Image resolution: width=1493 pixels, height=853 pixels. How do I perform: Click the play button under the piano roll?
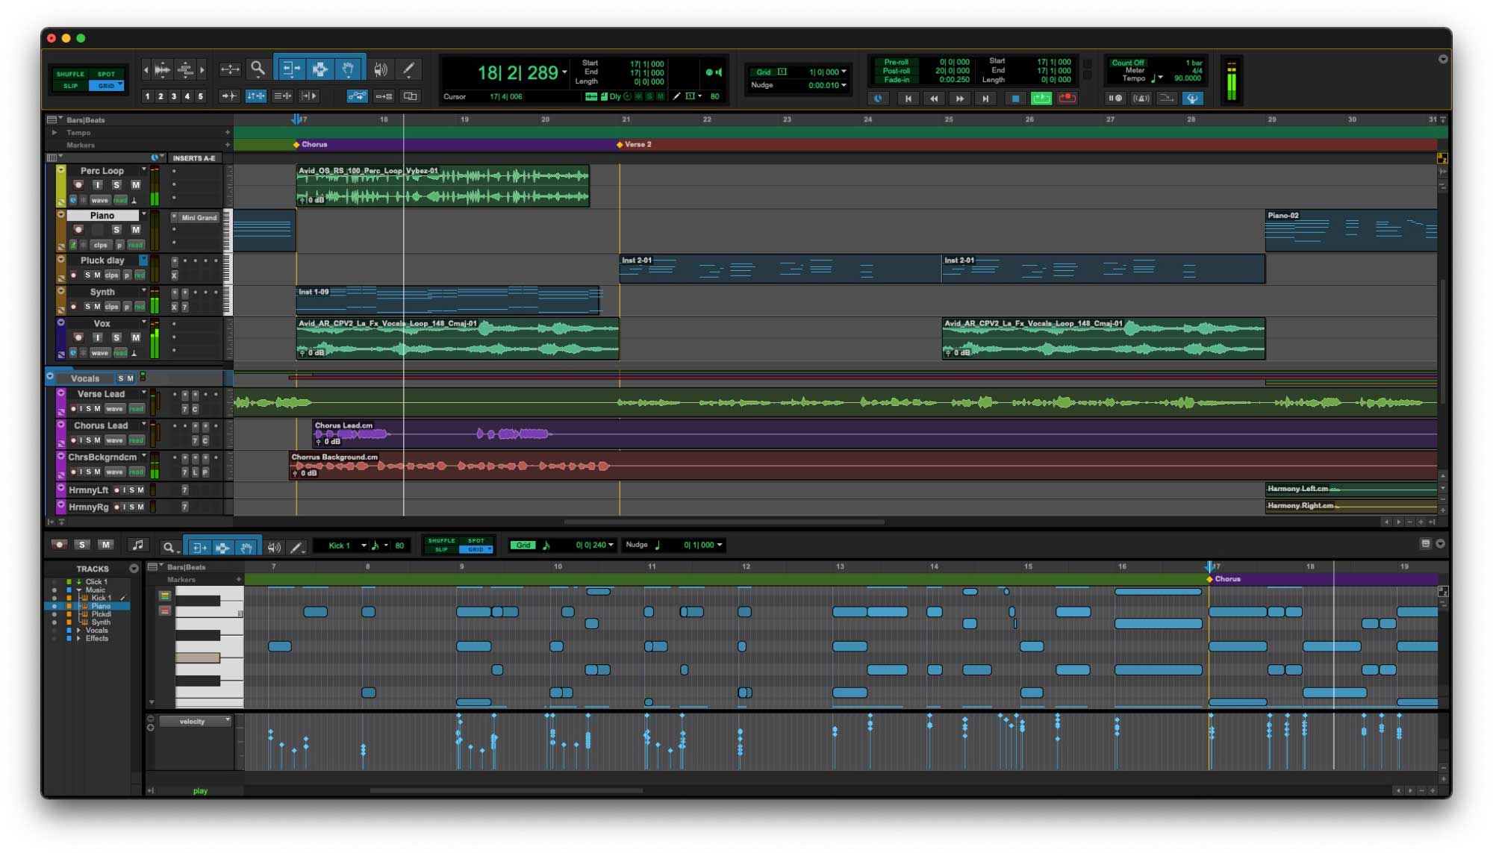200,790
